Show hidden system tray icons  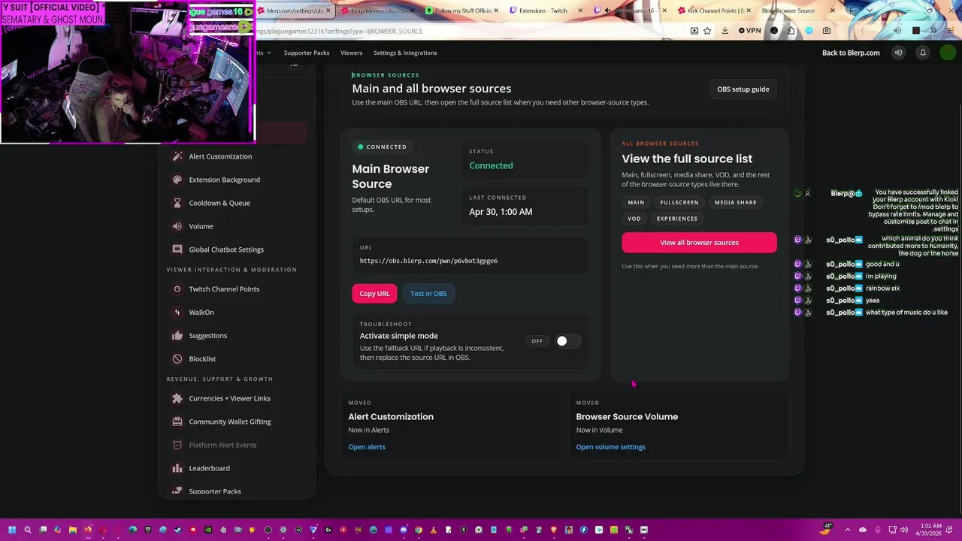tap(847, 530)
